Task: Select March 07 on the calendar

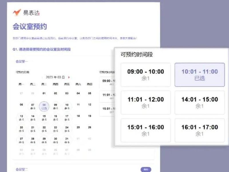Action: [x=33, y=106]
